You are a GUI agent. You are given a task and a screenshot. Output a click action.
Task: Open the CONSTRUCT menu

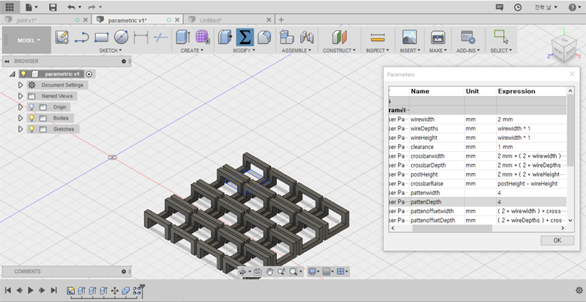click(339, 51)
